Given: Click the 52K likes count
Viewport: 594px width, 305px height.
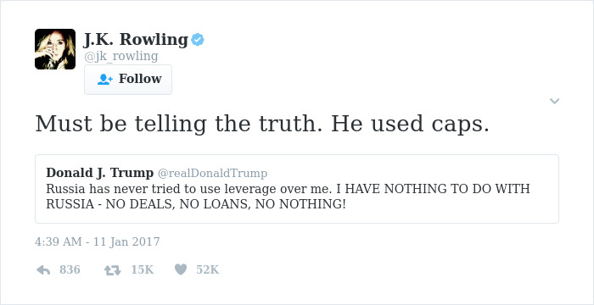Looking at the screenshot, I should (208, 269).
